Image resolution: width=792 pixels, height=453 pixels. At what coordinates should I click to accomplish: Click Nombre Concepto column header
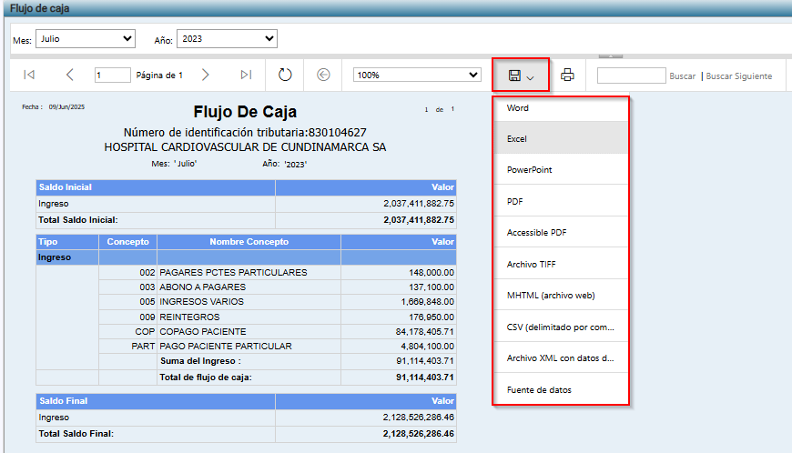pyautogui.click(x=249, y=242)
